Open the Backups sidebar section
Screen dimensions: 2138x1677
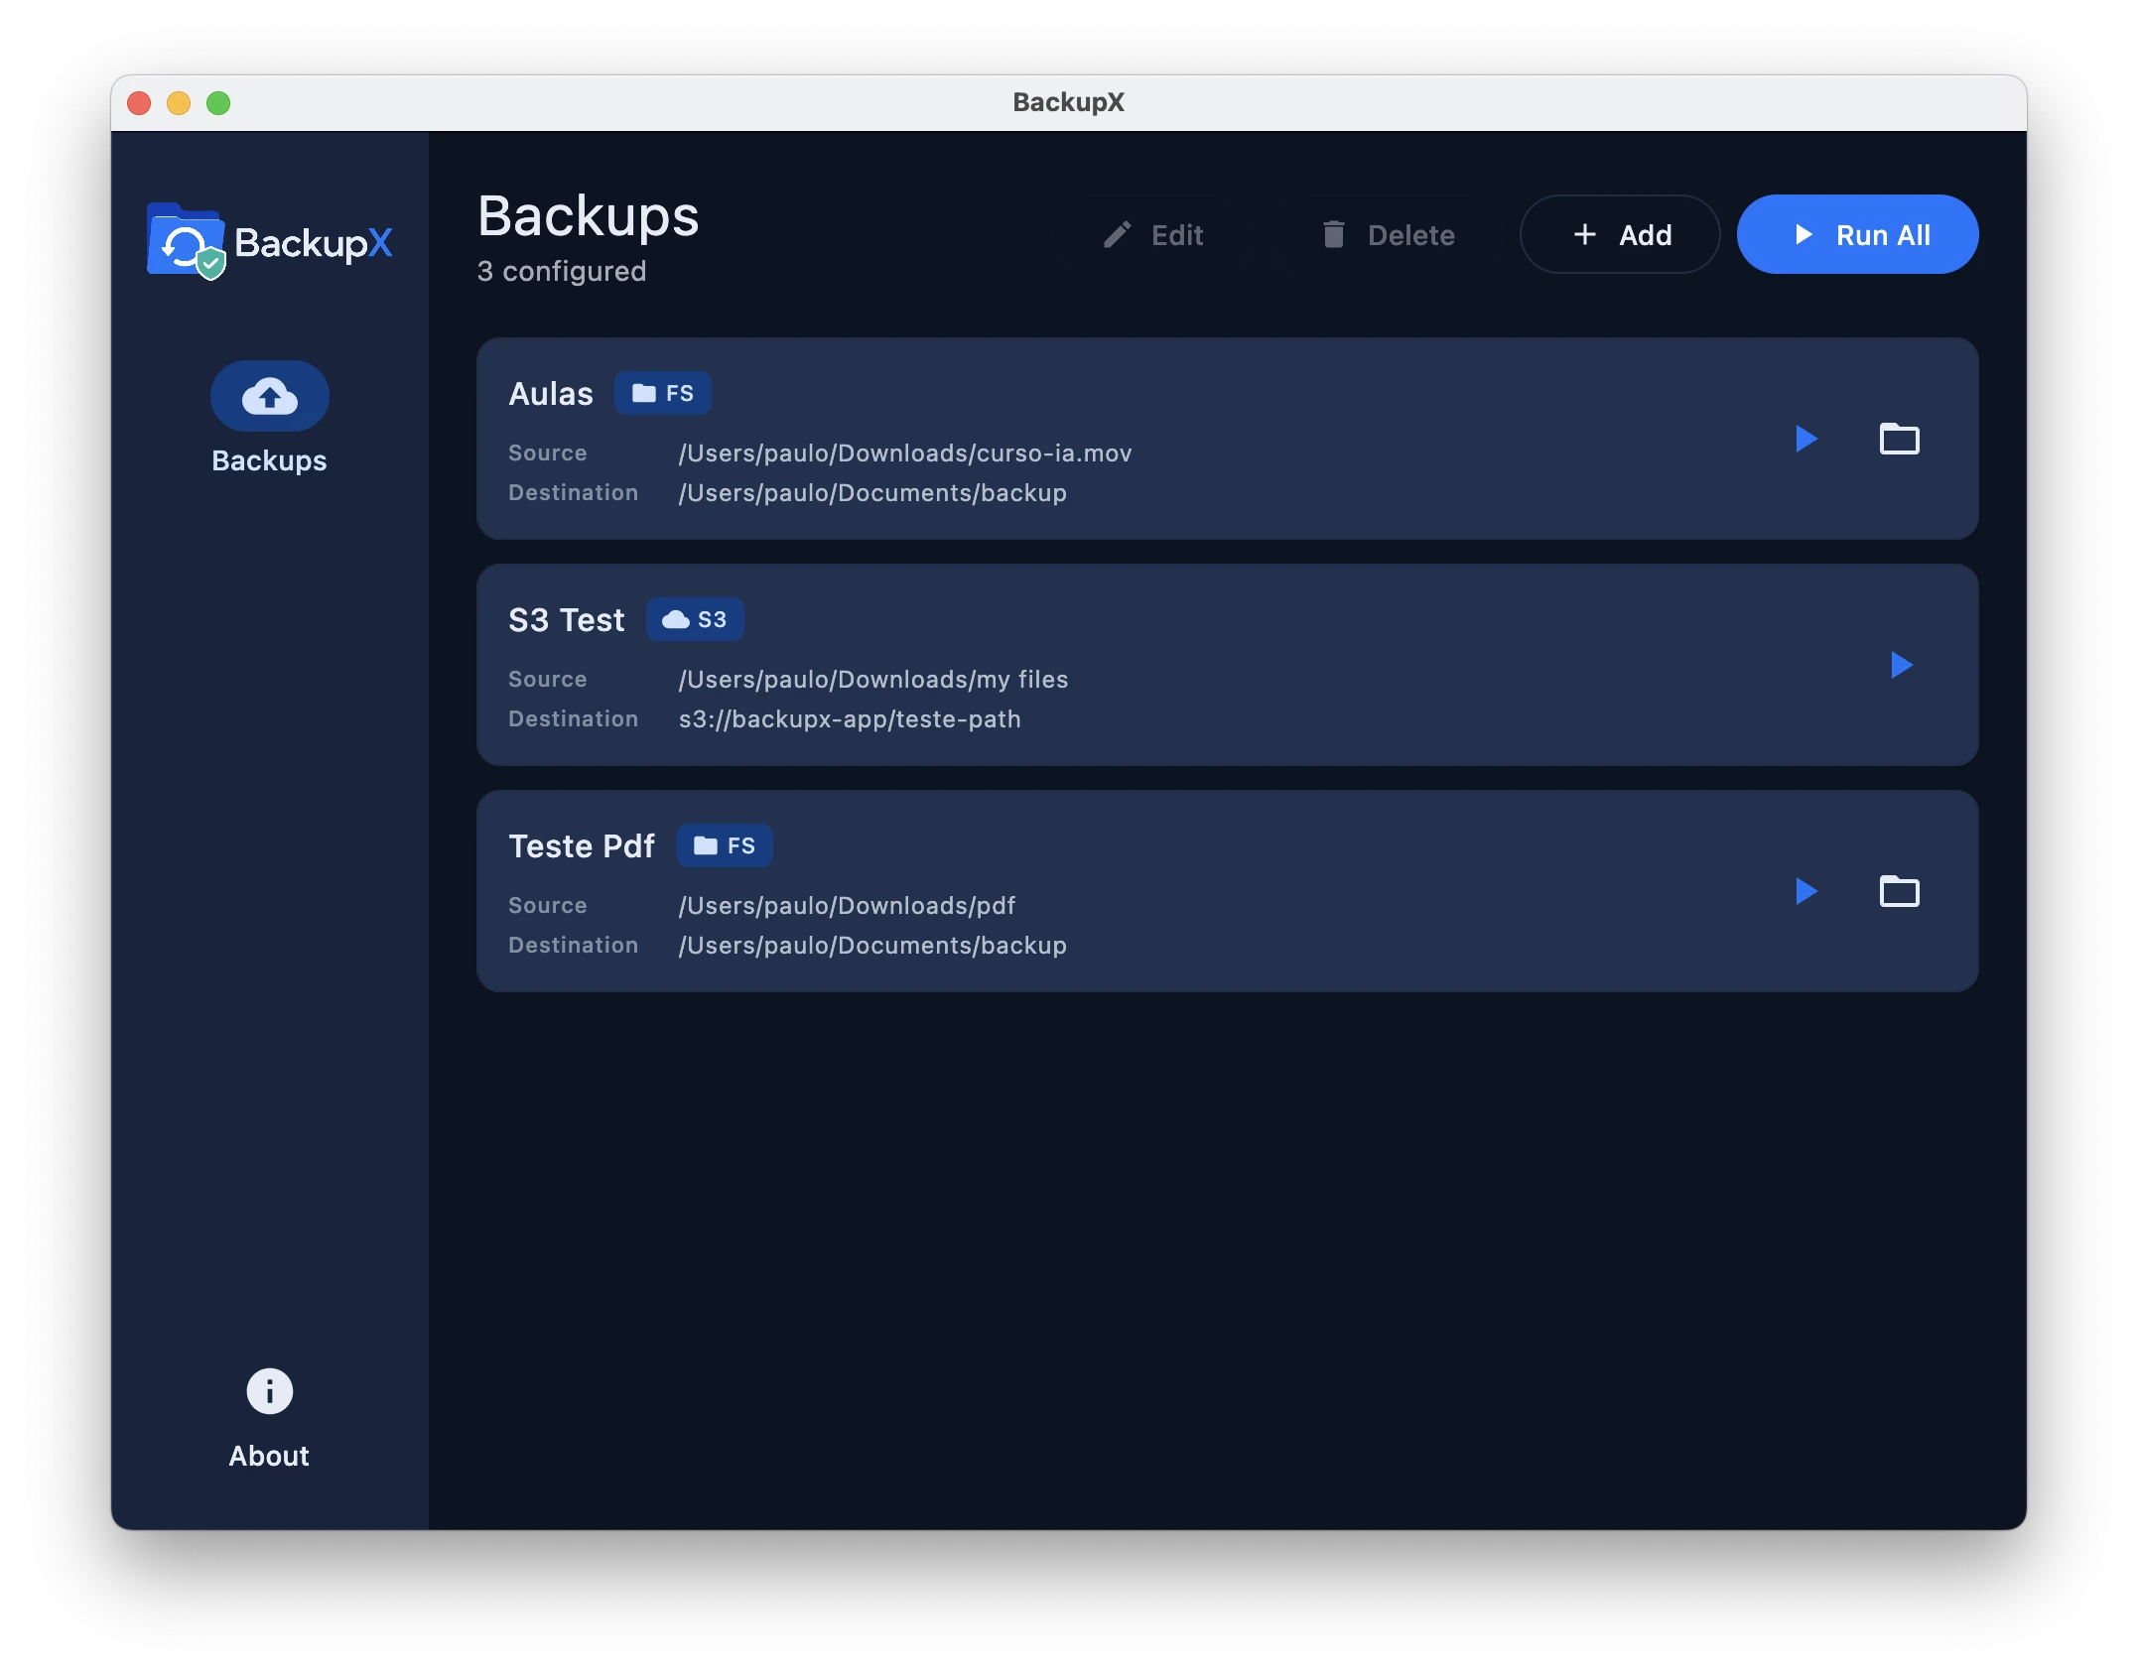pyautogui.click(x=269, y=419)
